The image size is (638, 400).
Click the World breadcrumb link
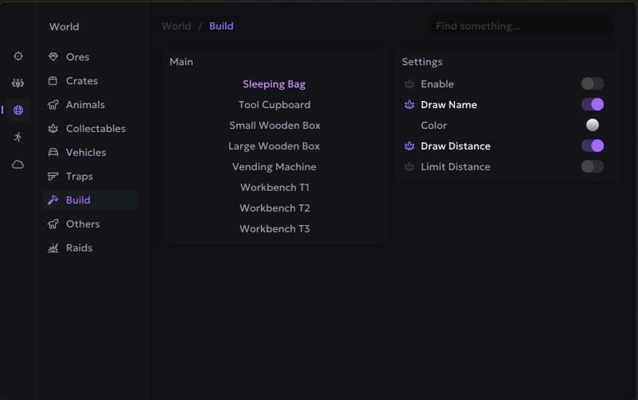176,26
